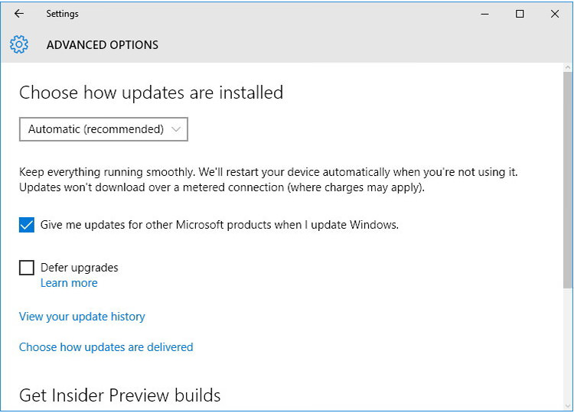
Task: Open Choose how updates are delivered
Action: coord(106,347)
